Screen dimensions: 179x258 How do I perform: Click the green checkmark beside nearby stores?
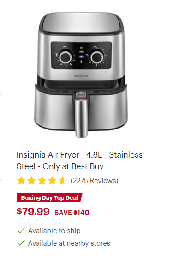[21, 243]
